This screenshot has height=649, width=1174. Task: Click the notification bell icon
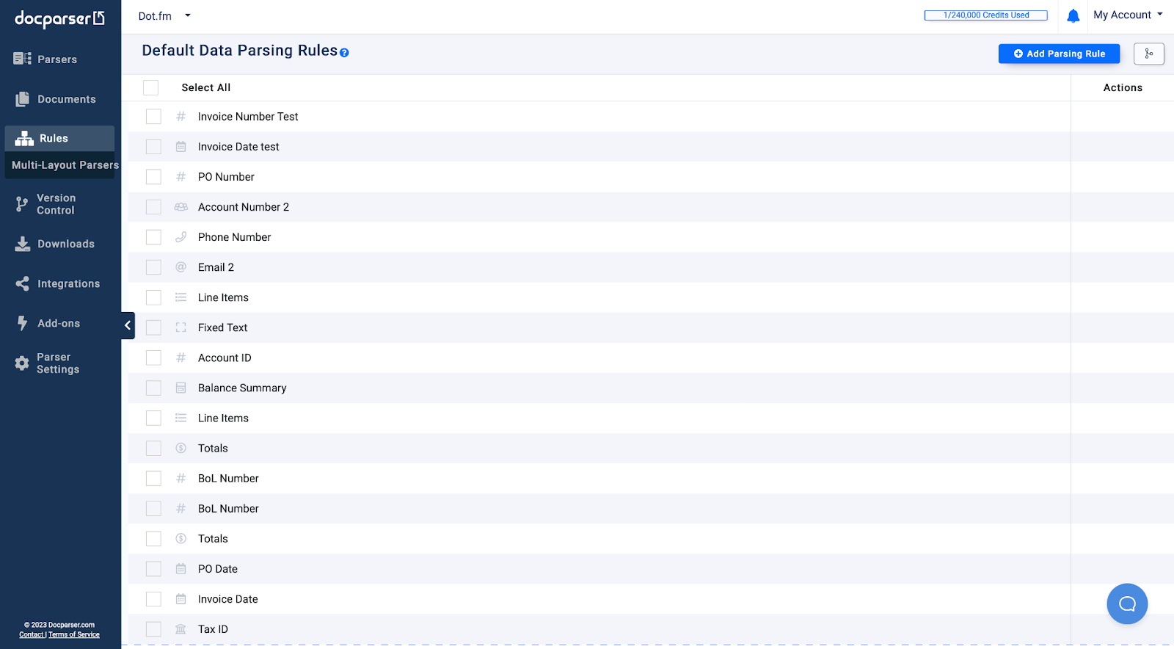(x=1073, y=16)
